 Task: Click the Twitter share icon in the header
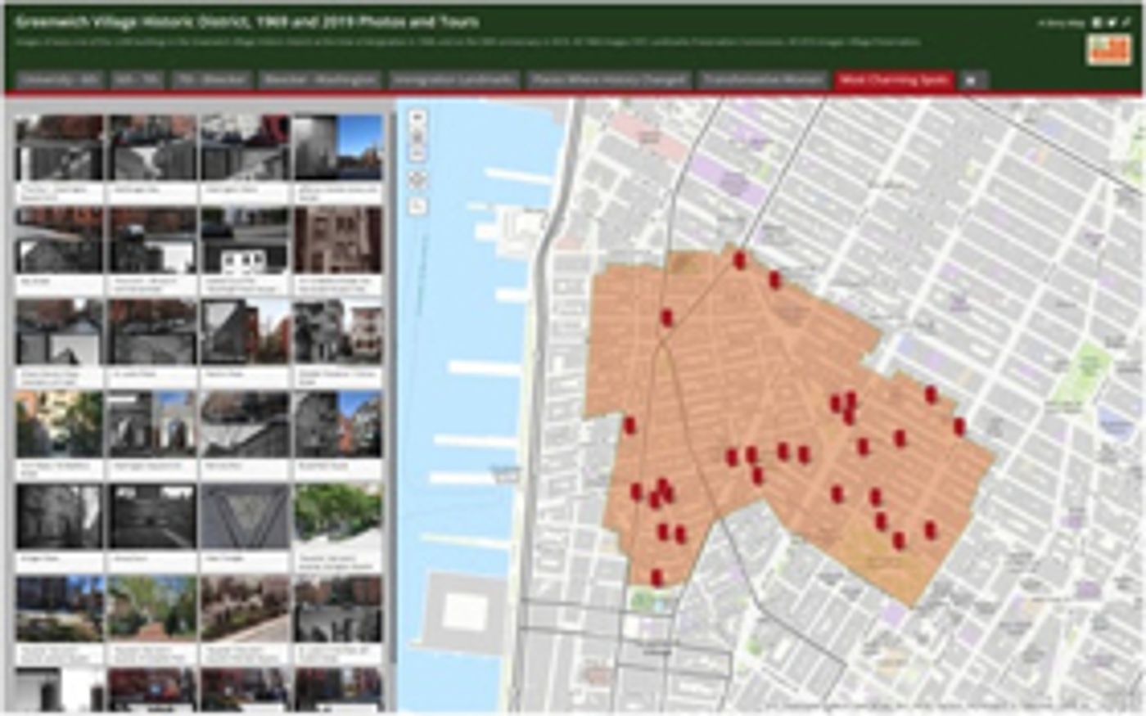(x=1112, y=23)
